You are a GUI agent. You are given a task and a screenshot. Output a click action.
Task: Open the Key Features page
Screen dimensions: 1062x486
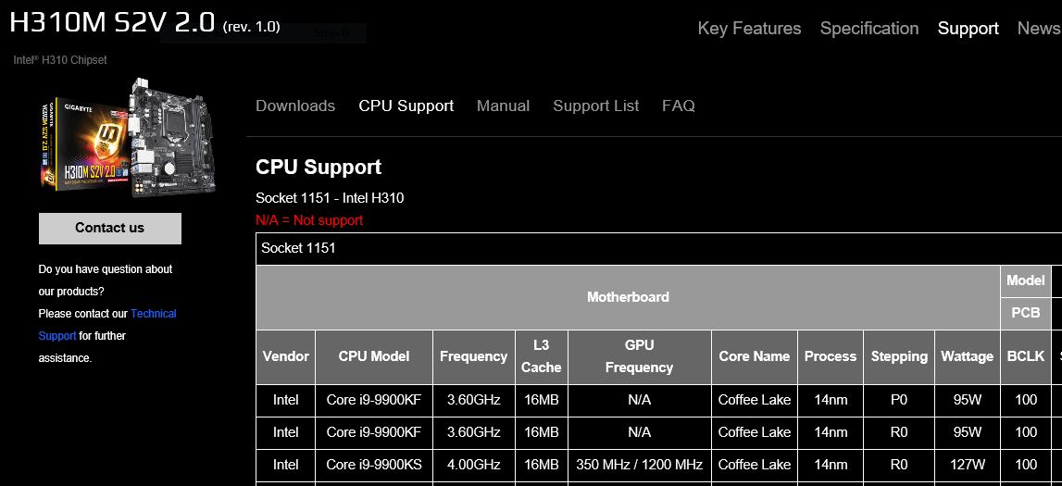(749, 29)
